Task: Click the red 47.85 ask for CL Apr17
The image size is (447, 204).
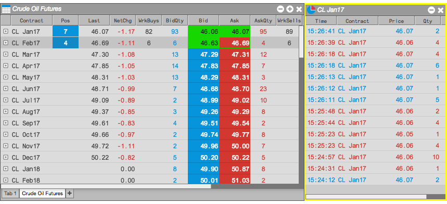Action: point(235,66)
